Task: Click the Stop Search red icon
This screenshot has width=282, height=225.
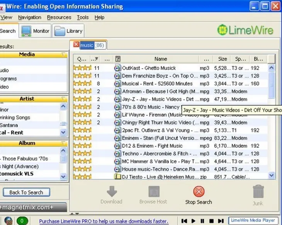Action: click(199, 191)
